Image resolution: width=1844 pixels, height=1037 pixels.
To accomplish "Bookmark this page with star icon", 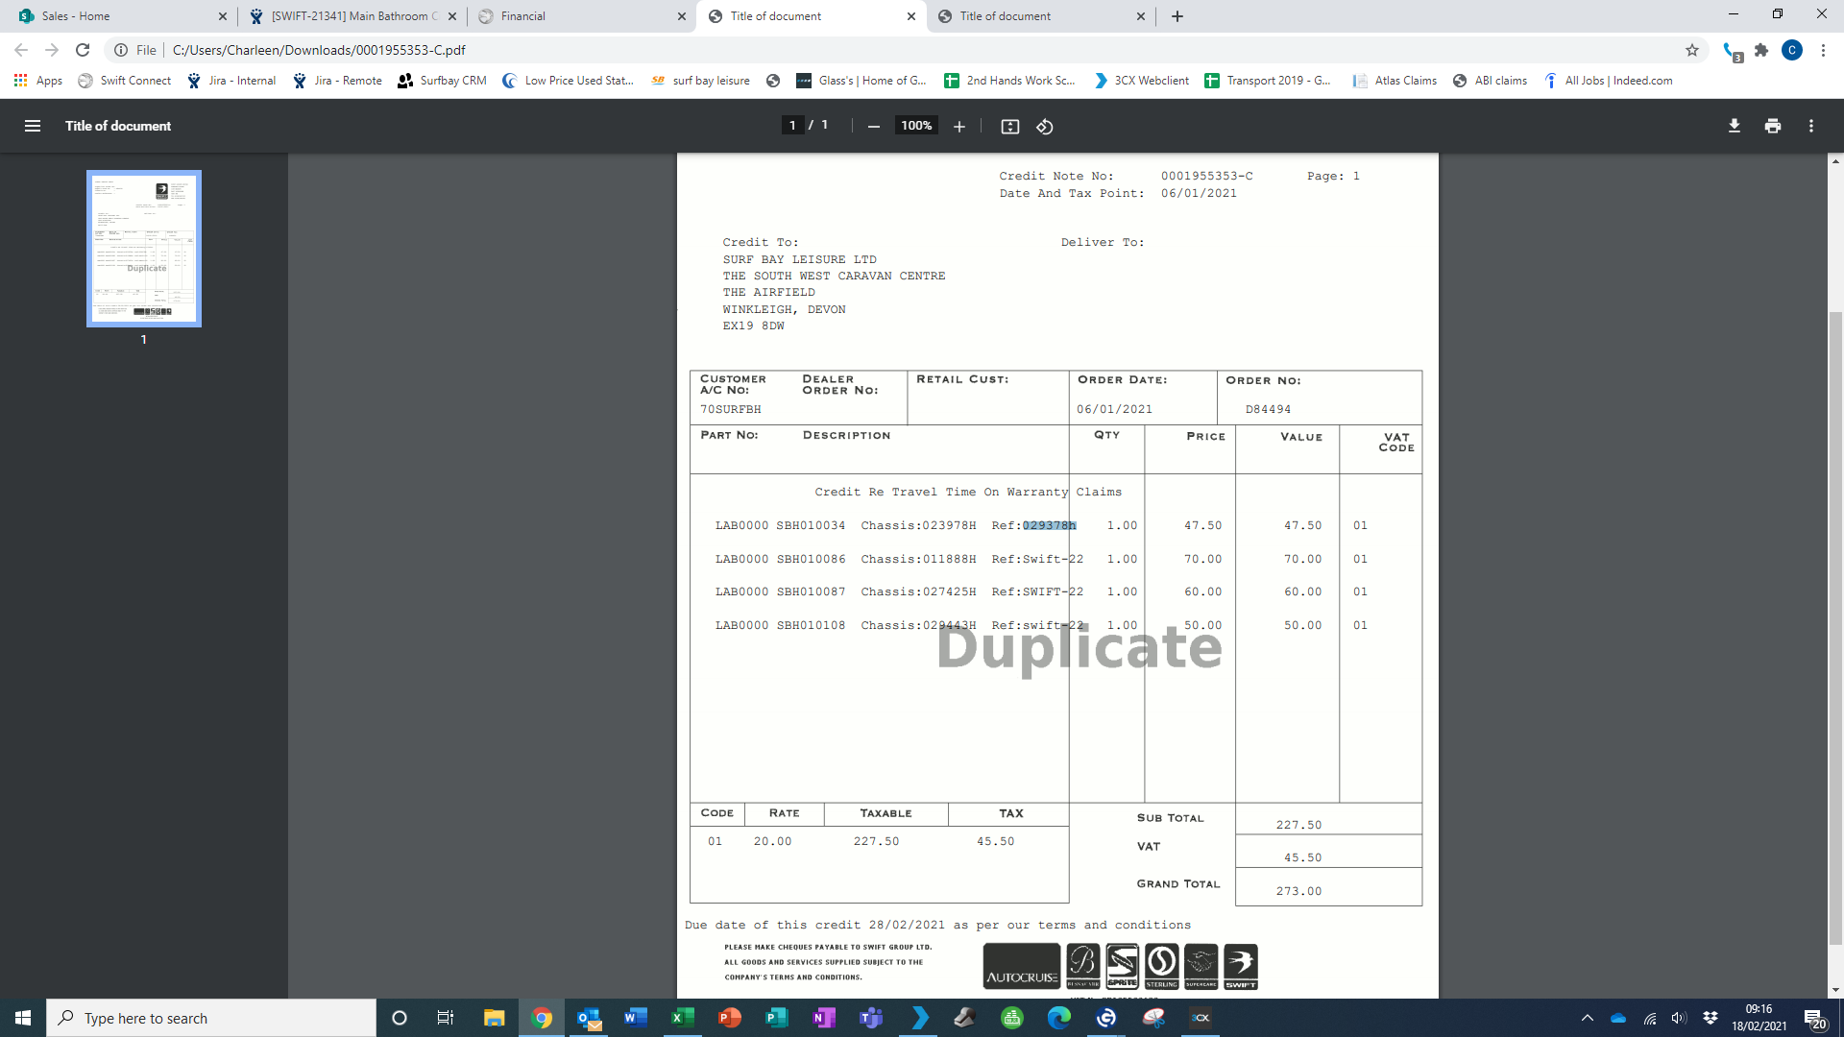I will click(1691, 50).
